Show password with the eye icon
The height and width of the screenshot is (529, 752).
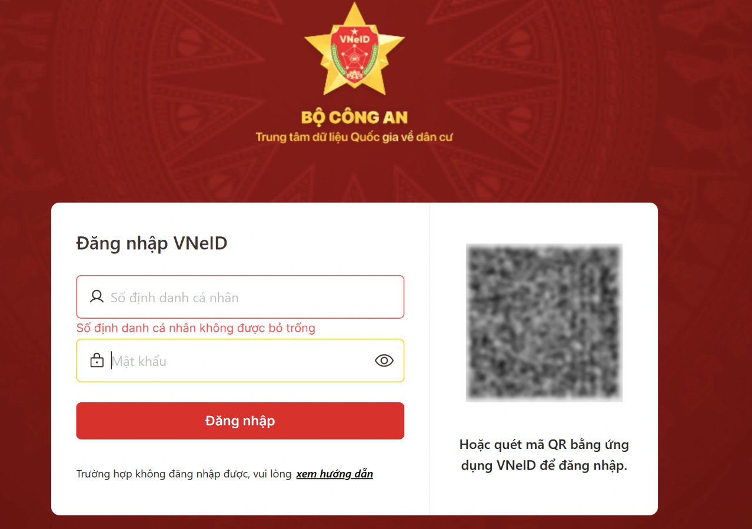pyautogui.click(x=384, y=361)
